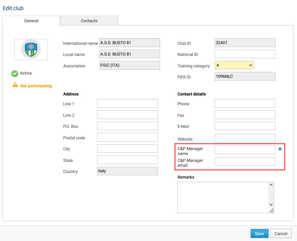Click the Club ID field
Screen dimensions: 297x241
[245, 43]
